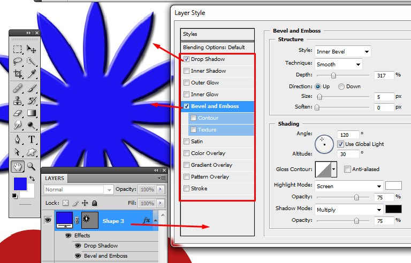Open the Technique dropdown showing Smooth
The width and height of the screenshot is (411, 263).
(339, 65)
